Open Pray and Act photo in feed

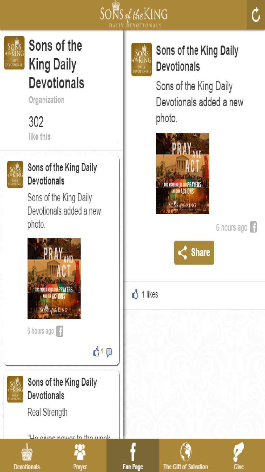tap(54, 278)
